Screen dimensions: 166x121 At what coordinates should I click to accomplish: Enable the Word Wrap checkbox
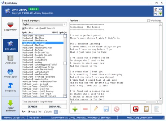(148, 21)
